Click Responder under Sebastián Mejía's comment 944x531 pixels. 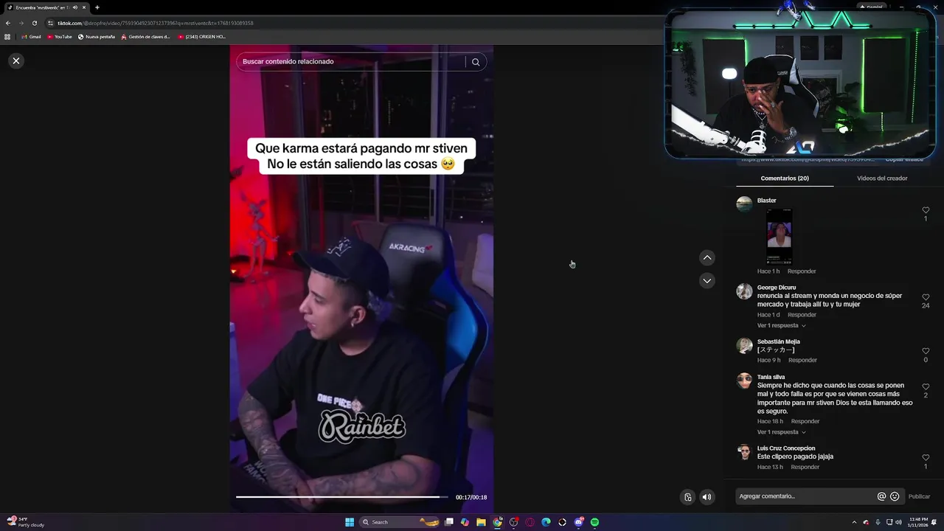802,360
